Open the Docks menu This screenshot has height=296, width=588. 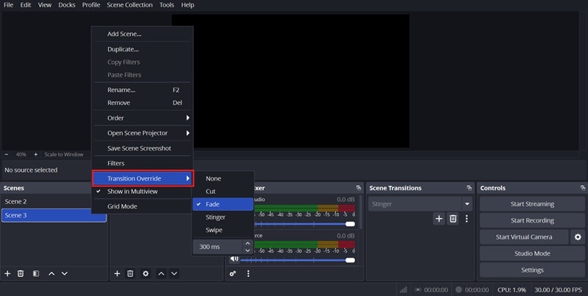[x=67, y=5]
